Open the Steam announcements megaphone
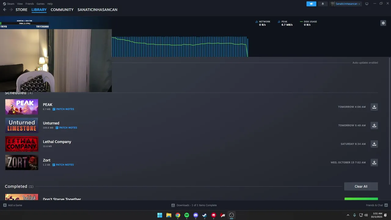The height and width of the screenshot is (220, 391). click(x=311, y=4)
